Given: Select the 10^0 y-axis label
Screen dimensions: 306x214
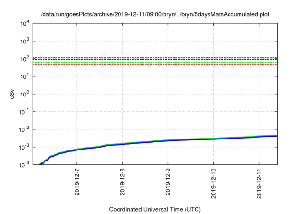Looking at the screenshot, I should (24, 94).
